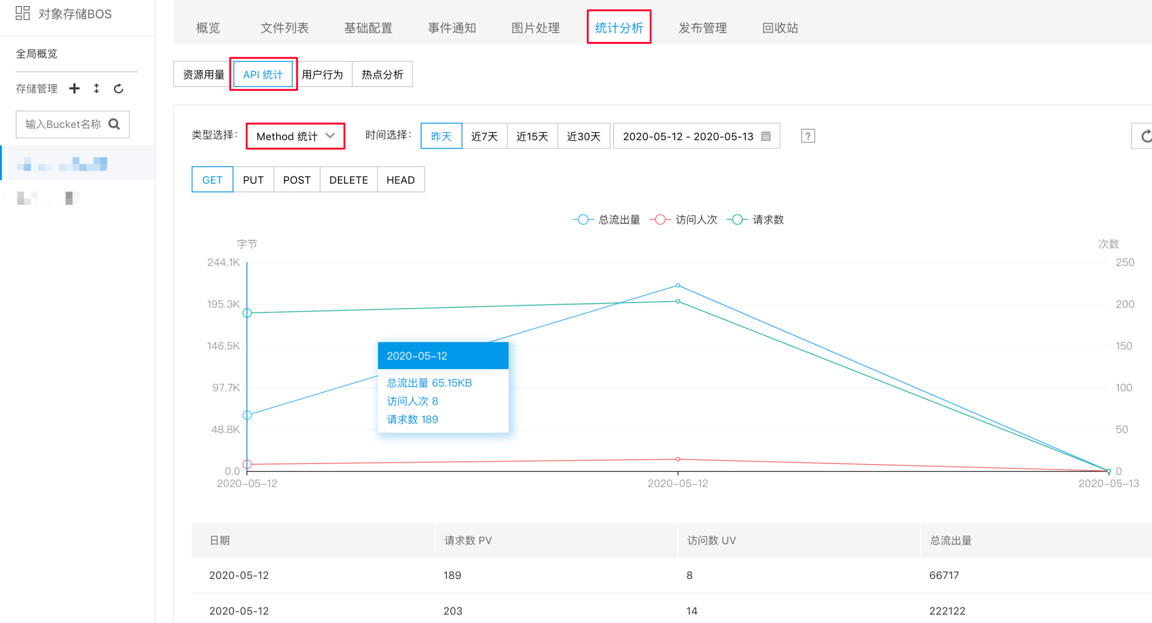Go to 全局概览 in sidebar

click(37, 54)
